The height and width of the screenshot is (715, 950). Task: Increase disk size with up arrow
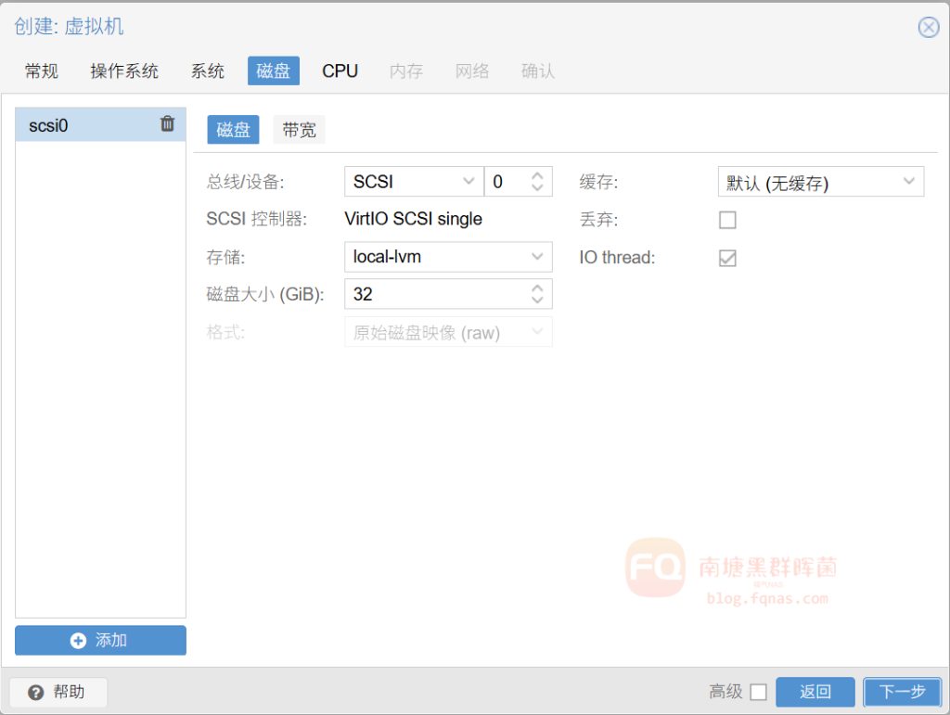537,287
